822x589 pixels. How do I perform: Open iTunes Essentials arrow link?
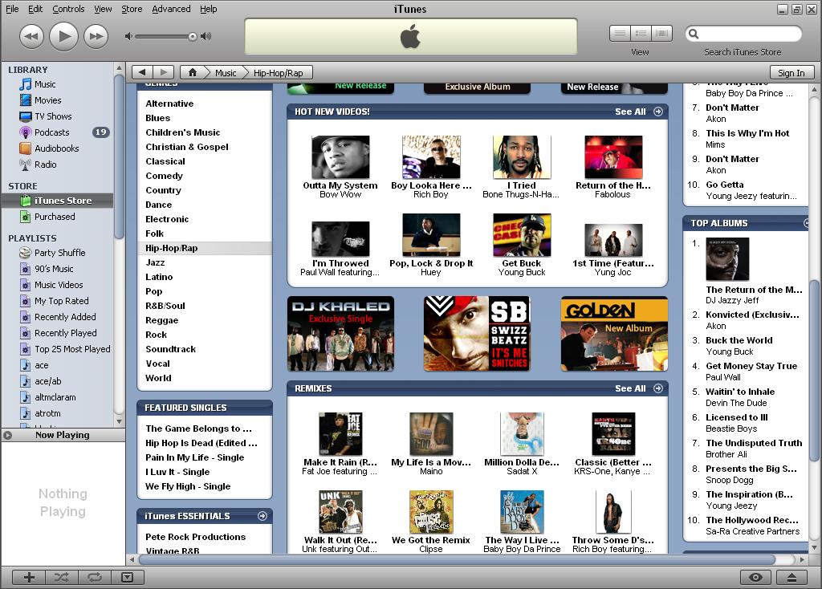262,516
